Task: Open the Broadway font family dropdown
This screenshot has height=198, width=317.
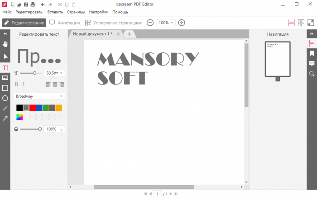Action: tap(39, 96)
